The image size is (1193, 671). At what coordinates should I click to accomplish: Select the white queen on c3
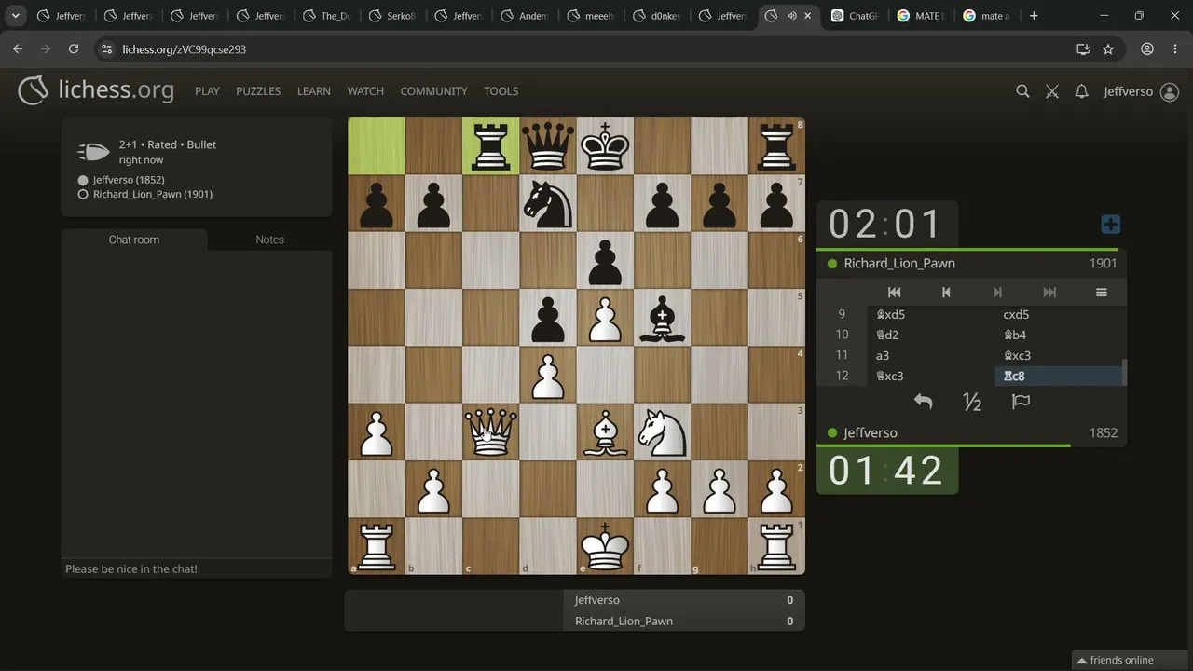point(491,432)
